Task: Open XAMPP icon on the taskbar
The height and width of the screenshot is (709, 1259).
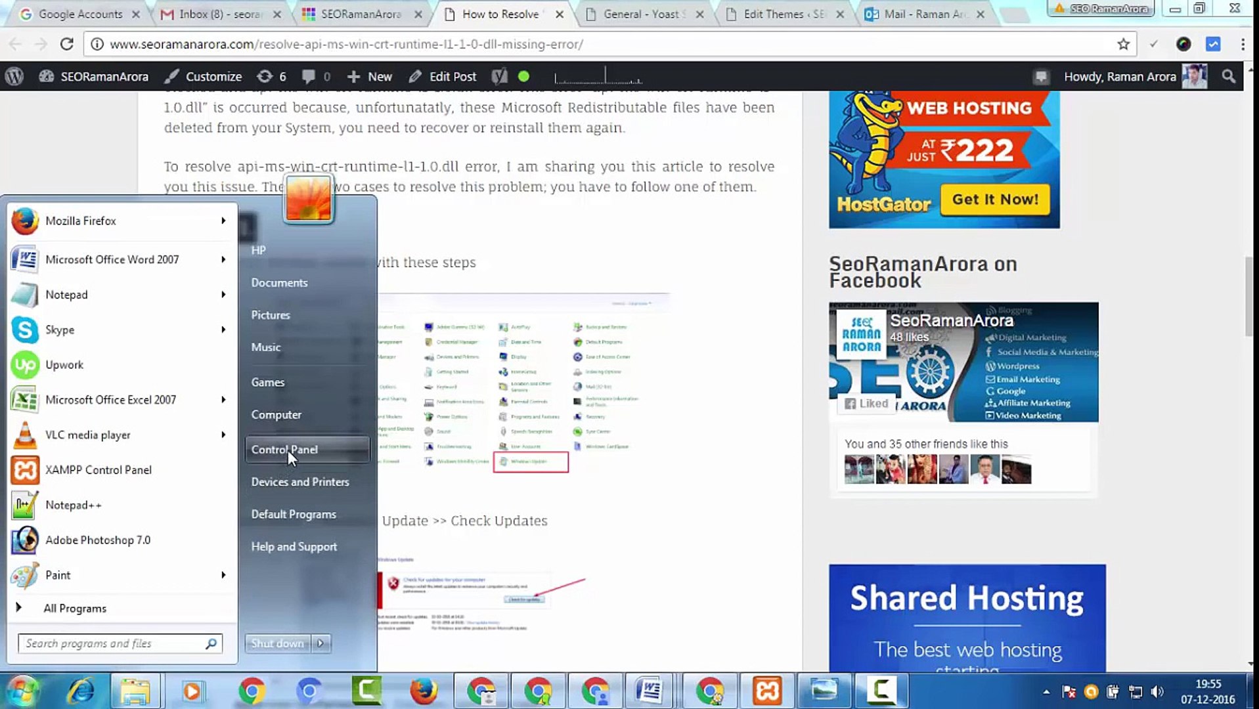Action: [767, 691]
